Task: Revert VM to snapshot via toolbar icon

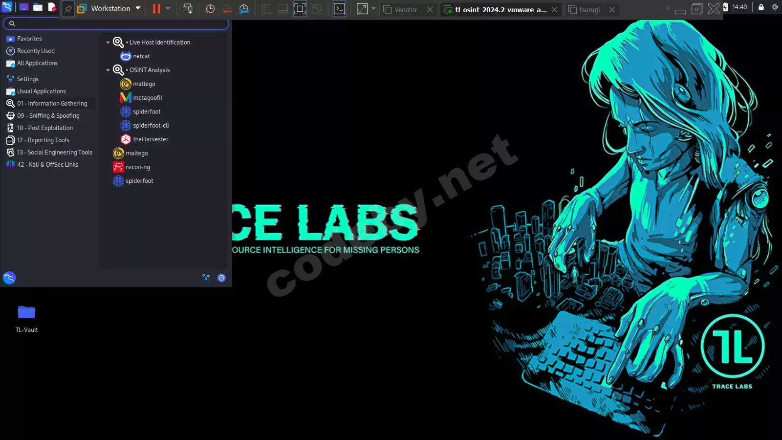Action: point(226,9)
